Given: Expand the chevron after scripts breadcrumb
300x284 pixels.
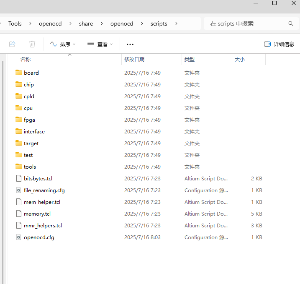Looking at the screenshot, I should coord(176,23).
